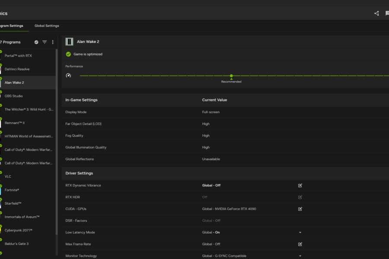Select Alan Wake 2 in program list

(28, 82)
